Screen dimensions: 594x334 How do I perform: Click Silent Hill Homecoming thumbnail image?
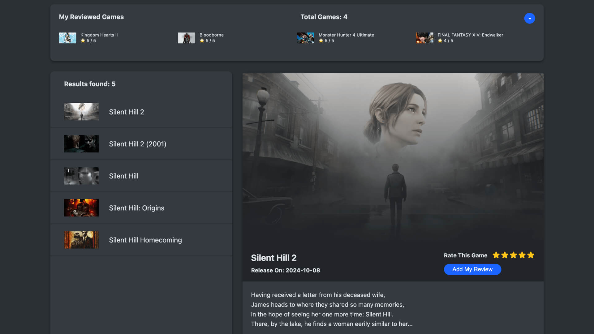tap(81, 240)
